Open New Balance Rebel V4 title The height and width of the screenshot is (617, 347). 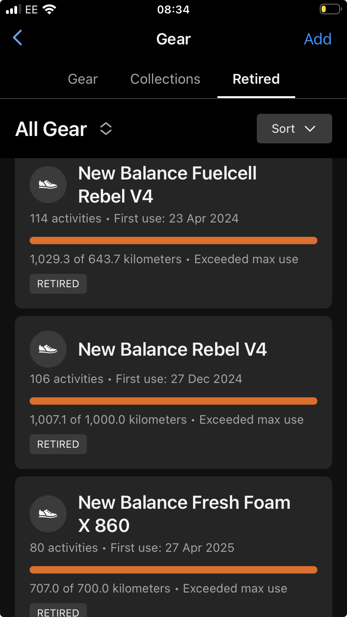[x=173, y=349]
